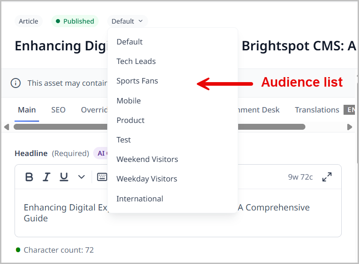Image resolution: width=359 pixels, height=264 pixels.
Task: Expand more formatting options chevron
Action: point(81,177)
